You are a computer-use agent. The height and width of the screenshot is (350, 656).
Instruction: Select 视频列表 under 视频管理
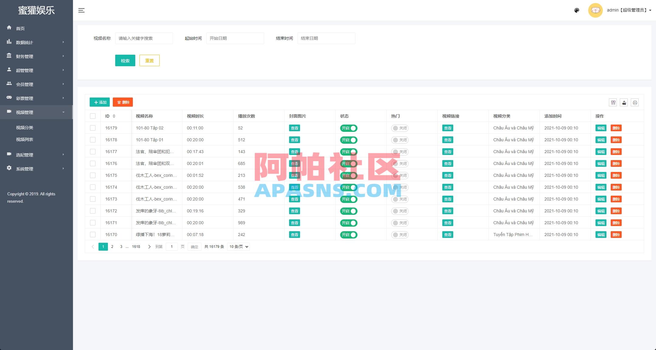pos(25,139)
